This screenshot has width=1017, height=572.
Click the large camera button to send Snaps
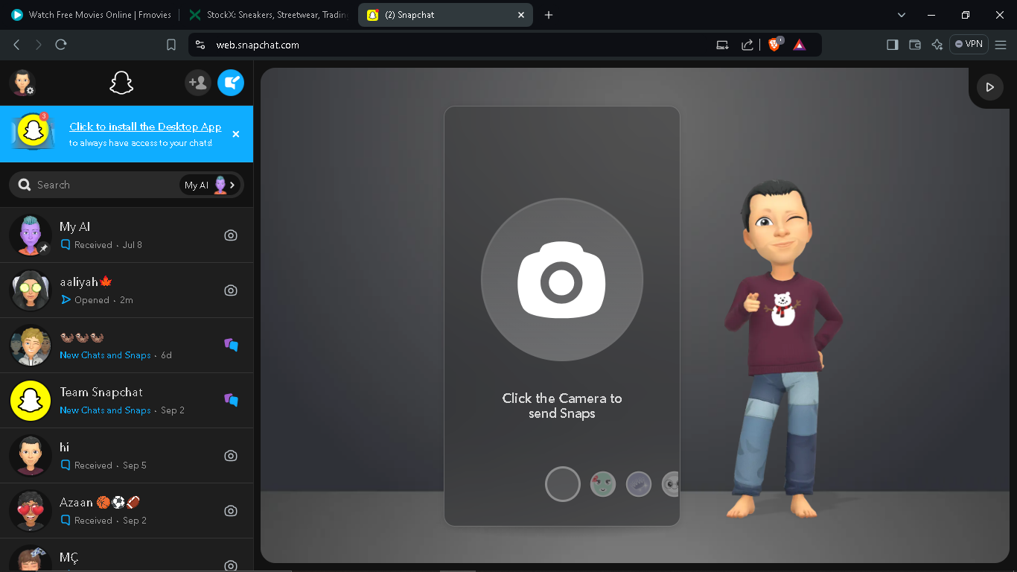[x=562, y=280]
